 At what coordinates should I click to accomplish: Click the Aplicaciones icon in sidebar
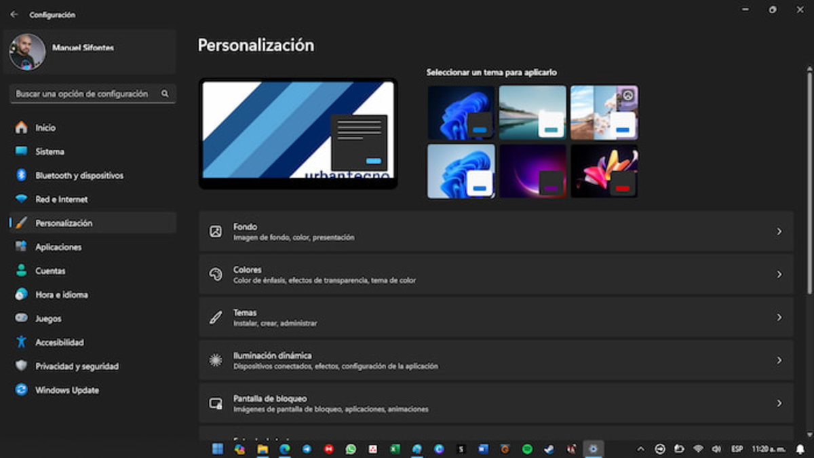click(22, 247)
